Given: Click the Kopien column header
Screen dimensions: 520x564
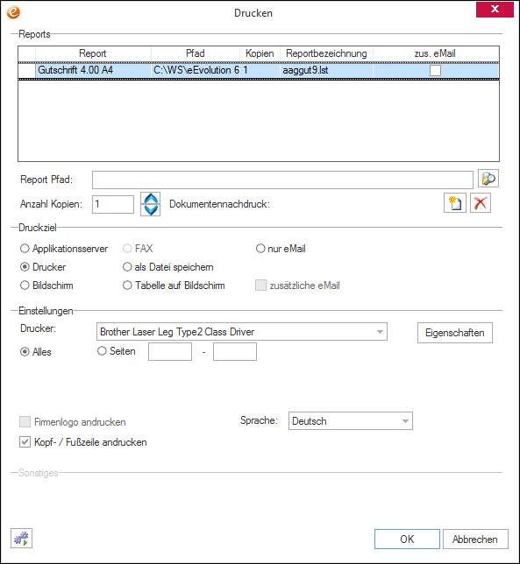Looking at the screenshot, I should 260,53.
